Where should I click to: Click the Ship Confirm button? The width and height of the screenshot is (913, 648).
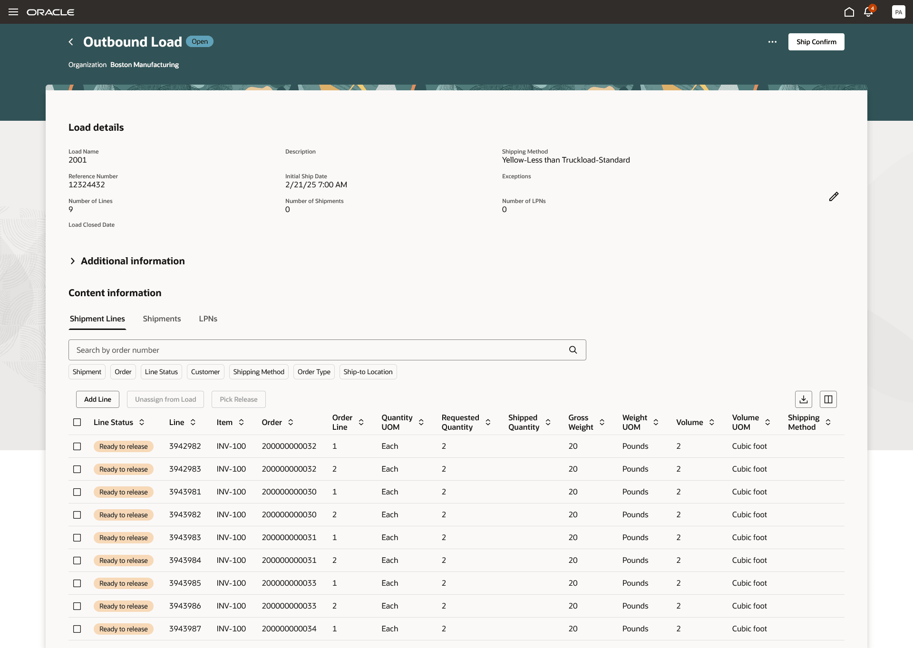coord(816,42)
